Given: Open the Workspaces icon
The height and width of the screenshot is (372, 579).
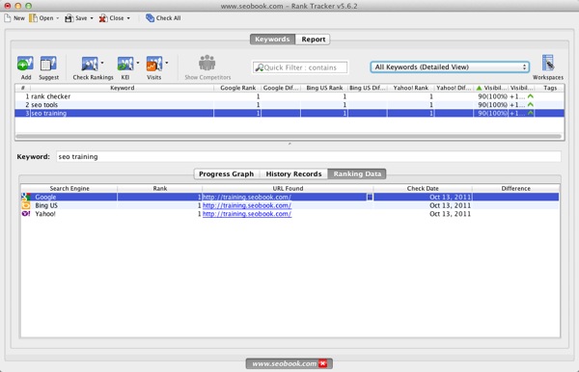Looking at the screenshot, I should point(548,63).
